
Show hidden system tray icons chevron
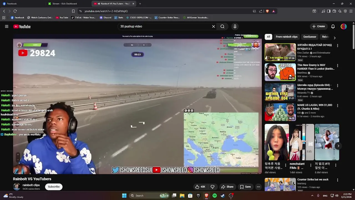tap(312, 196)
